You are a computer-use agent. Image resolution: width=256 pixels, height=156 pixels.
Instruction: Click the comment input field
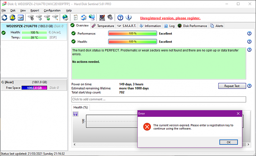point(159,99)
